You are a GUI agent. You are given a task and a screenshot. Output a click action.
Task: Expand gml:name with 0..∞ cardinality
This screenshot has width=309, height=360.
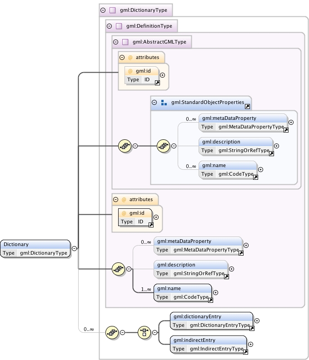click(260, 169)
